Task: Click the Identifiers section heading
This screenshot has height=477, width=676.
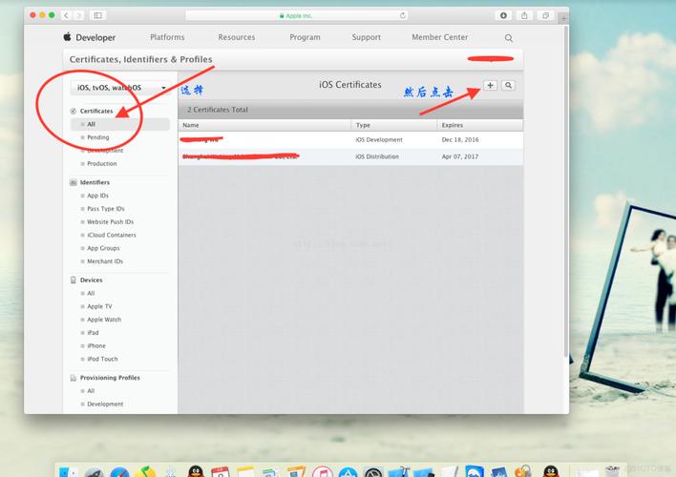Action: pos(95,183)
